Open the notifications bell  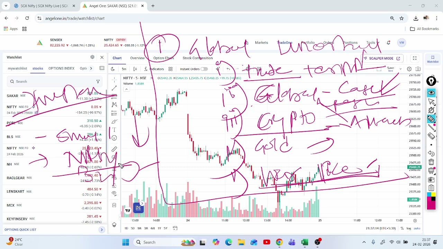388,43
